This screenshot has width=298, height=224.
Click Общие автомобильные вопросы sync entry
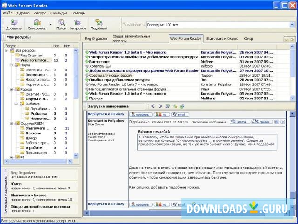[x=43, y=209]
